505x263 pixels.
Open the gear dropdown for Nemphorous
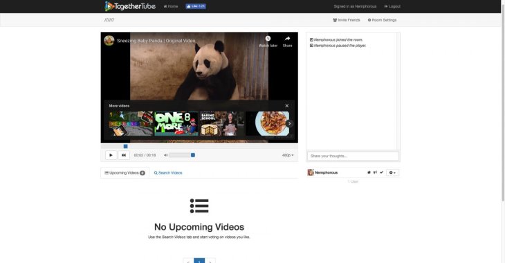[392, 172]
